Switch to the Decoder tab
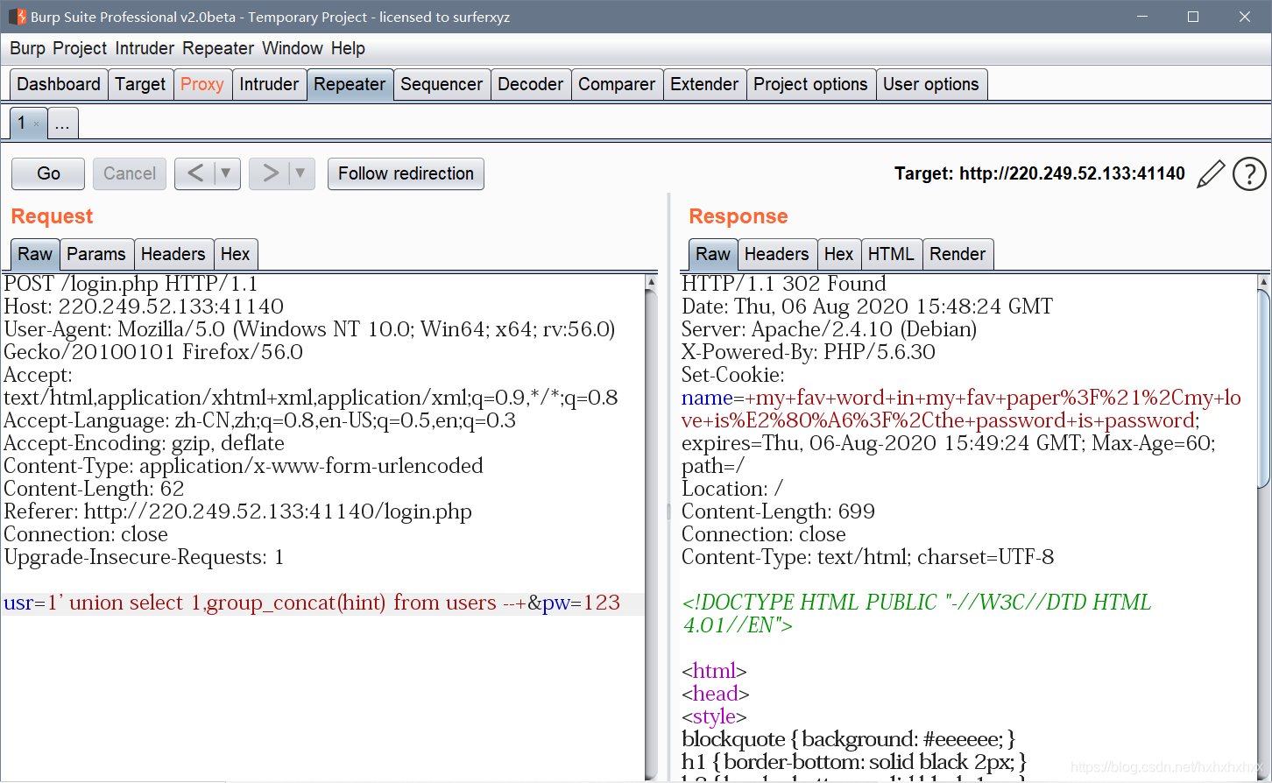 click(x=531, y=84)
